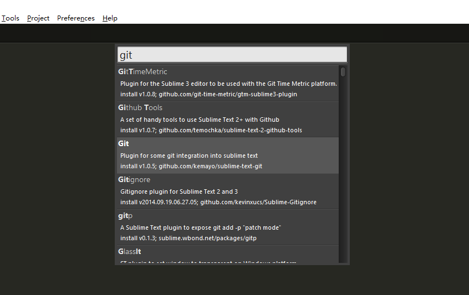Click the search field containing 'git'

click(x=232, y=55)
